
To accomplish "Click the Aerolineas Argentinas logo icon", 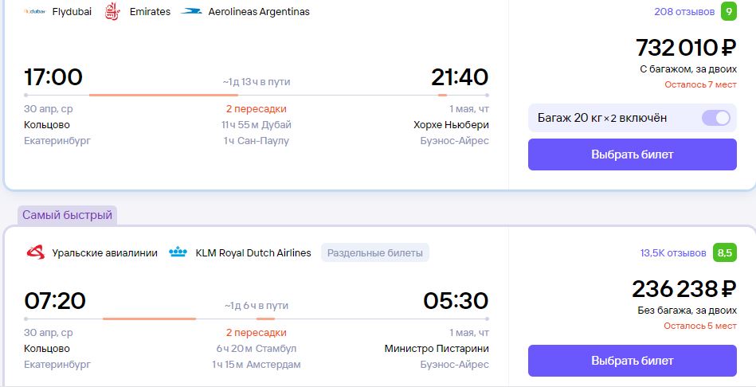I will coord(191,12).
